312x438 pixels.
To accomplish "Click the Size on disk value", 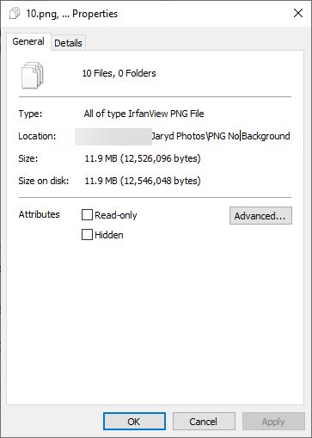I will click(143, 181).
